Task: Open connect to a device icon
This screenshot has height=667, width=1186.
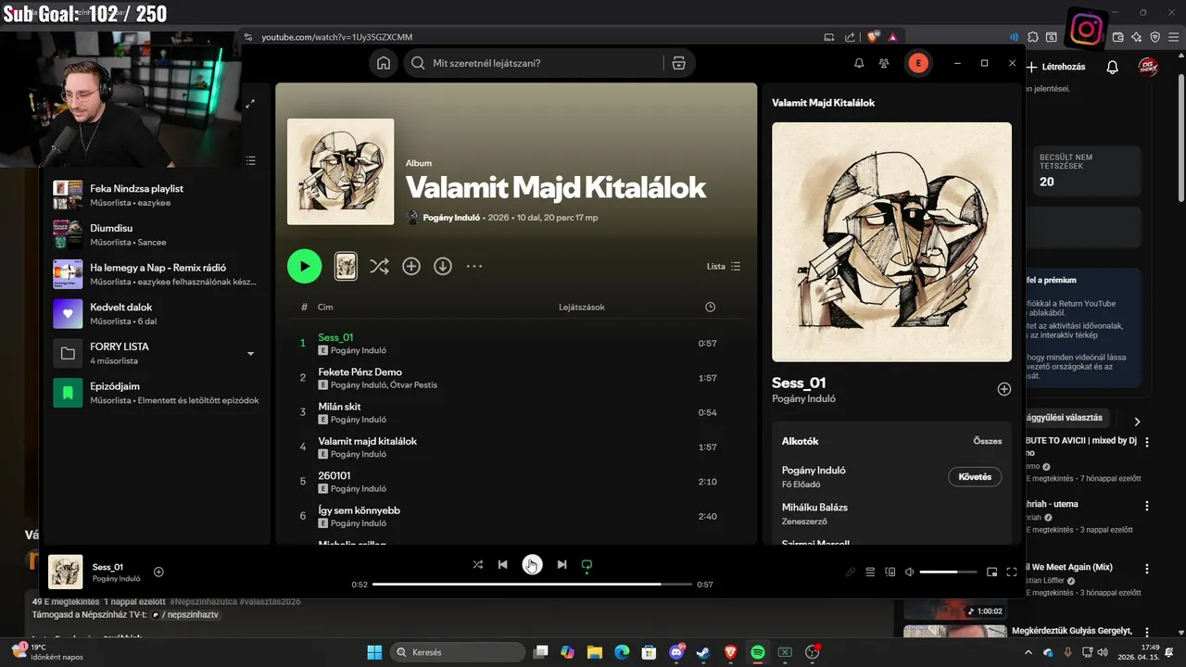Action: point(890,573)
